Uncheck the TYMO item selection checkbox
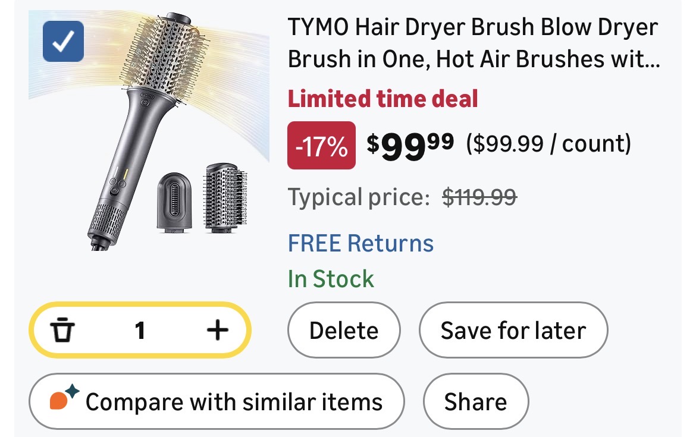The image size is (696, 437). (x=63, y=42)
